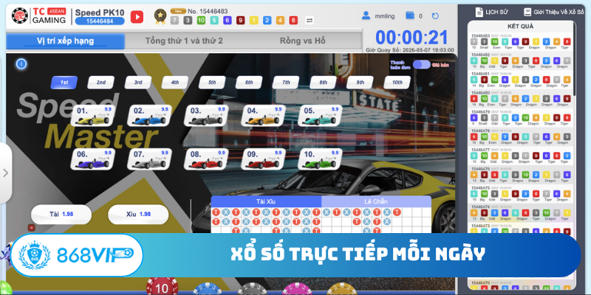
Task: Switch trend chart to Tài Xỉu
Action: pyautogui.click(x=266, y=201)
